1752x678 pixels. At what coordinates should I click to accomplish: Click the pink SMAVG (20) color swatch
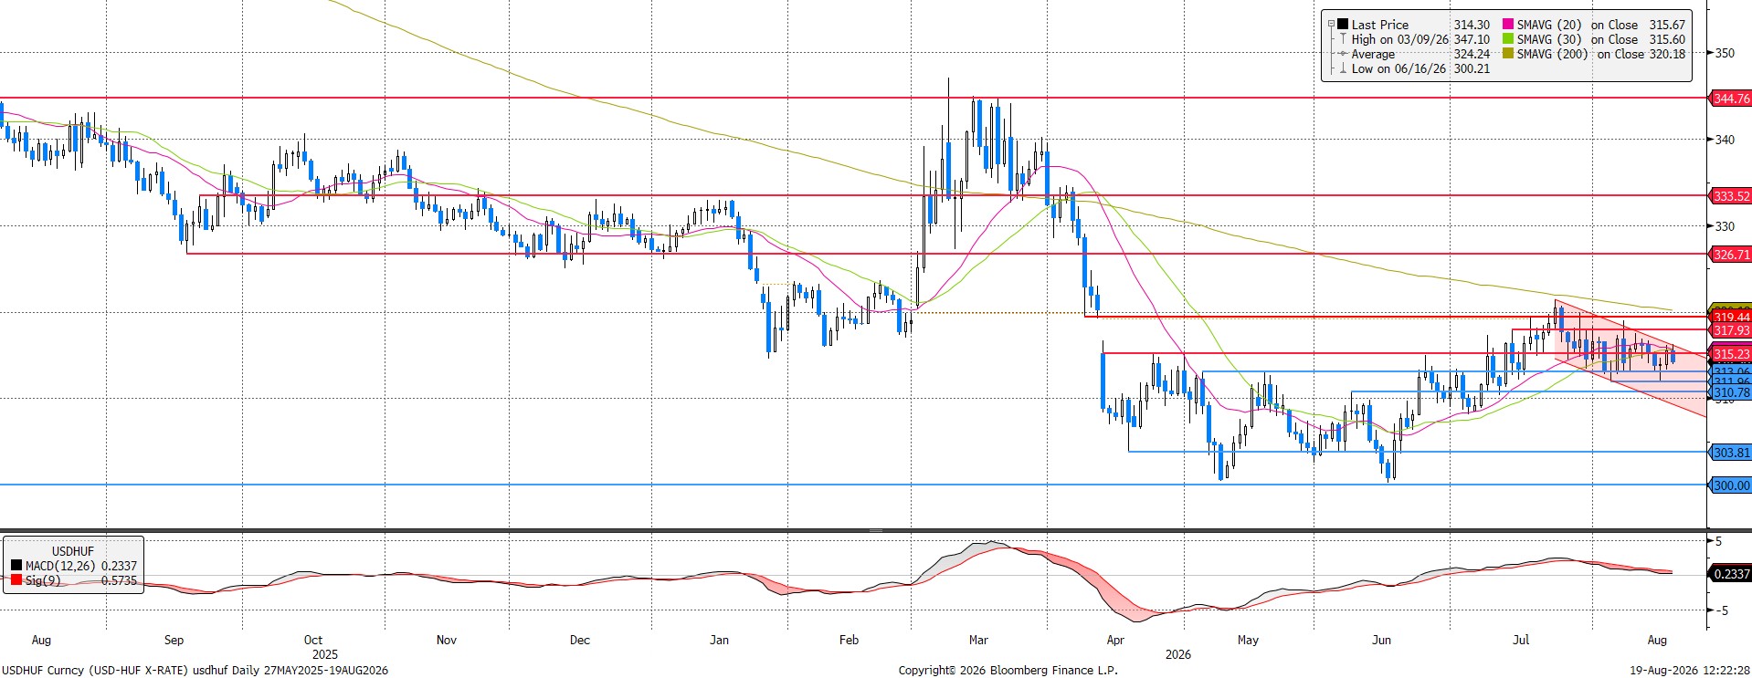[x=1508, y=25]
